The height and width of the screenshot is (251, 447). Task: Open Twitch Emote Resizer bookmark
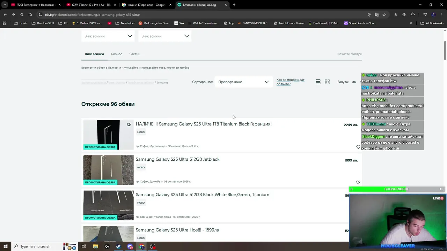(x=289, y=23)
